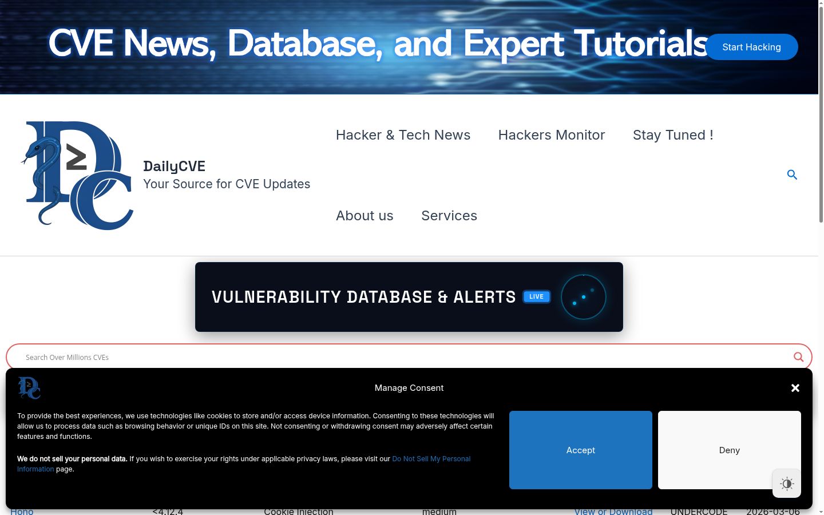
Task: Click the radar animation icon
Action: 583,297
